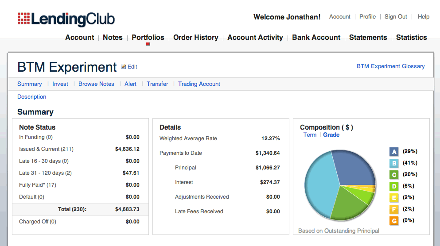Open the Help link
Viewport: 440px width, 246px height.
pos(424,16)
